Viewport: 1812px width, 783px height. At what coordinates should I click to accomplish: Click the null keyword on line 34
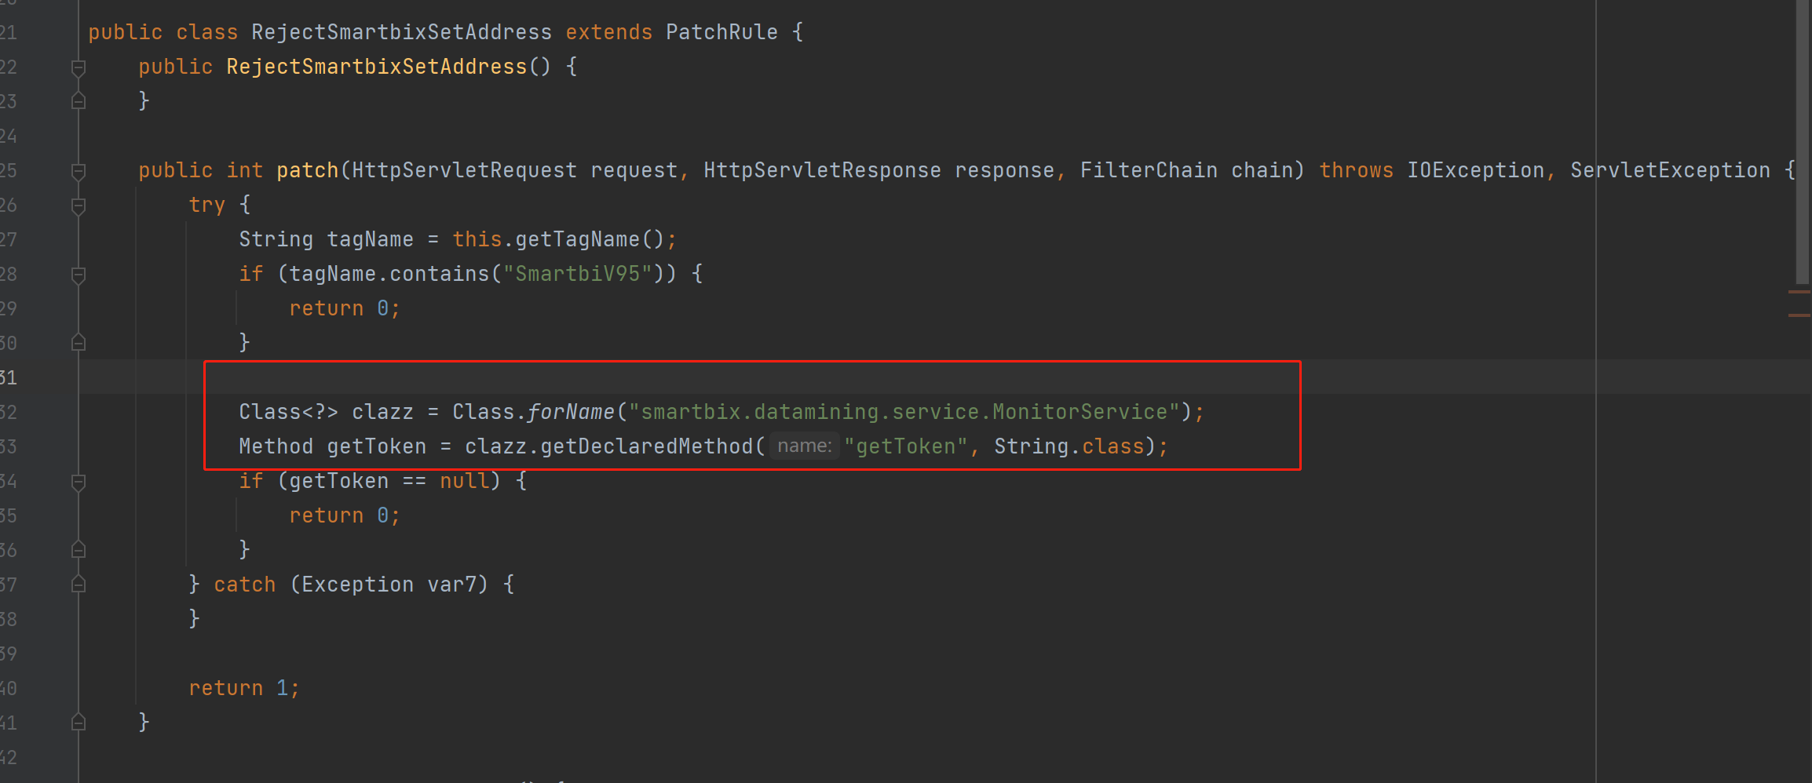tap(464, 481)
